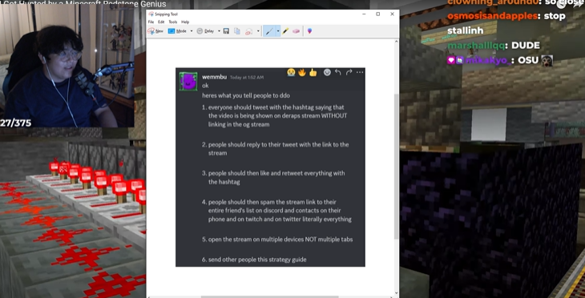Click the fire emoji reaction
This screenshot has width=585, height=298.
point(302,72)
